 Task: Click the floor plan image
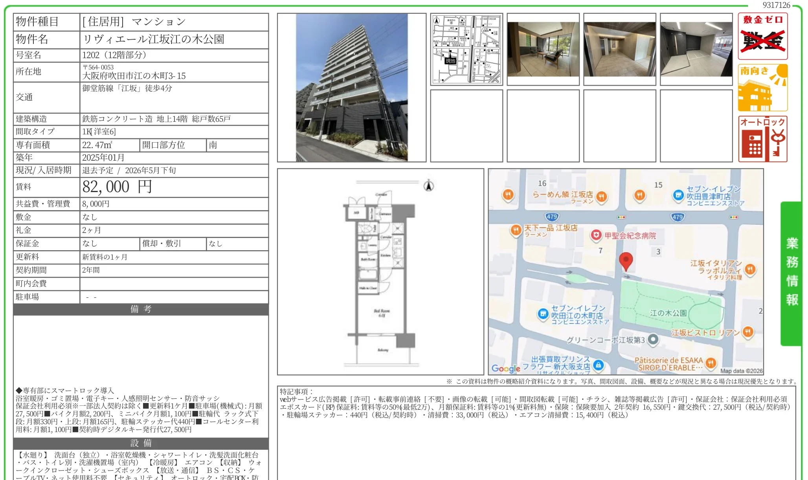click(380, 272)
